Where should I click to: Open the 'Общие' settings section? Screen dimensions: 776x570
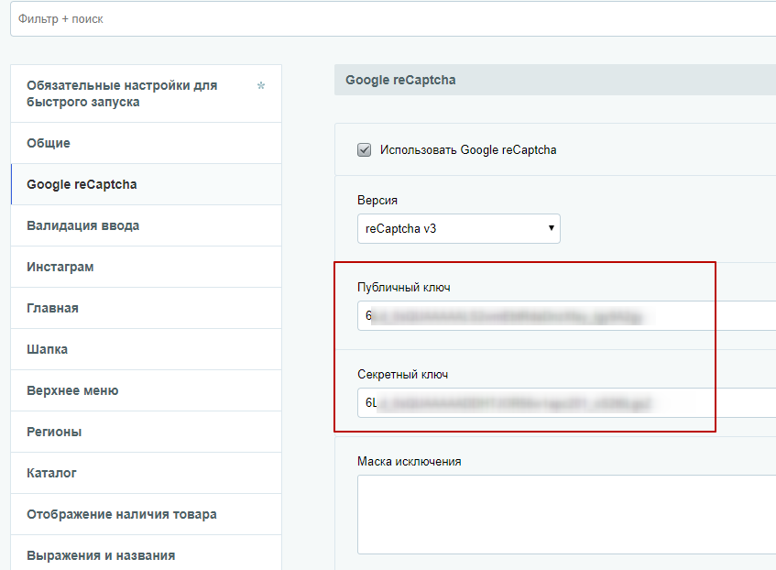pyautogui.click(x=146, y=143)
